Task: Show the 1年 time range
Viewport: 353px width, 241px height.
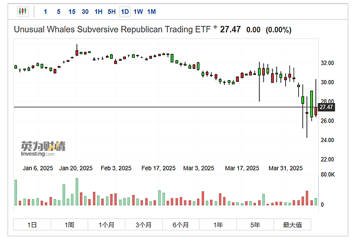Action: tap(218, 225)
